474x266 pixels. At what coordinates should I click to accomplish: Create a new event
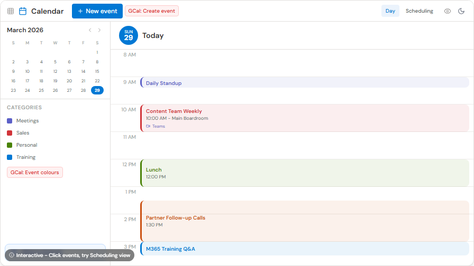97,11
